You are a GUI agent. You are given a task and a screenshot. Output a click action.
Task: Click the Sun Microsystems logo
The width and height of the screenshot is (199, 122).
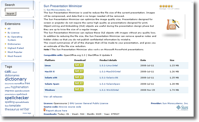point(182,108)
